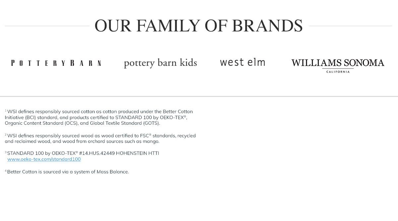The width and height of the screenshot is (398, 221).
Task: Click the Mass Balance footnote sentence
Action: pyautogui.click(x=68, y=172)
